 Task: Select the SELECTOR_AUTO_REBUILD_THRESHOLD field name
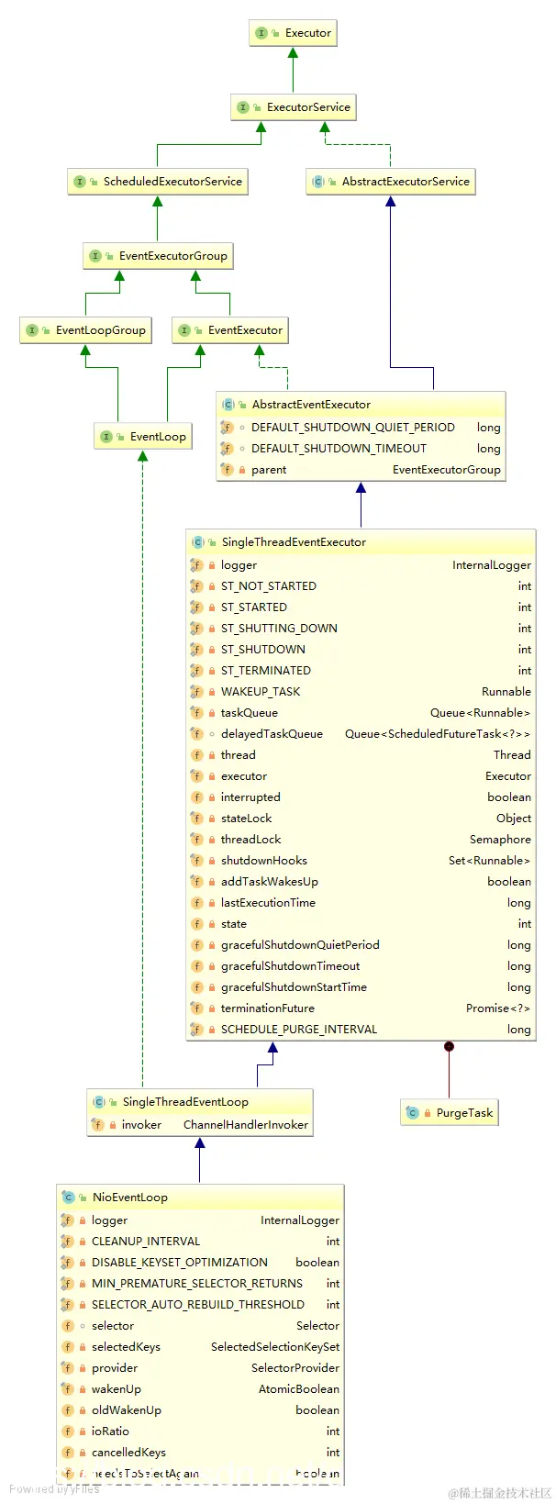pos(198,1305)
